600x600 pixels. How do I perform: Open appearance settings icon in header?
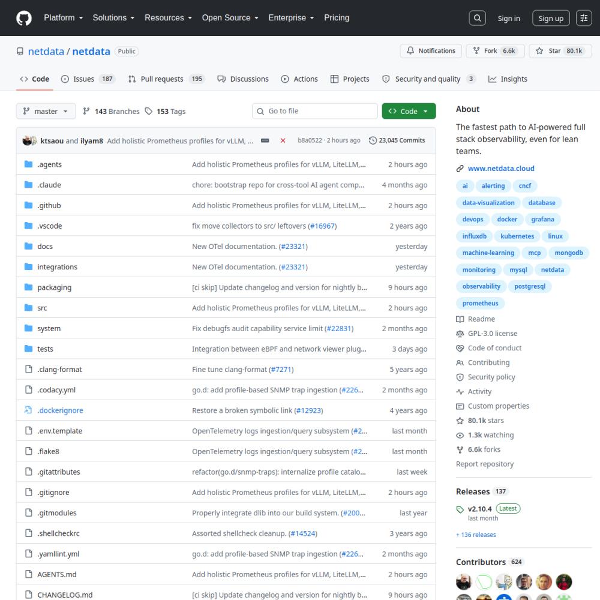pos(584,18)
